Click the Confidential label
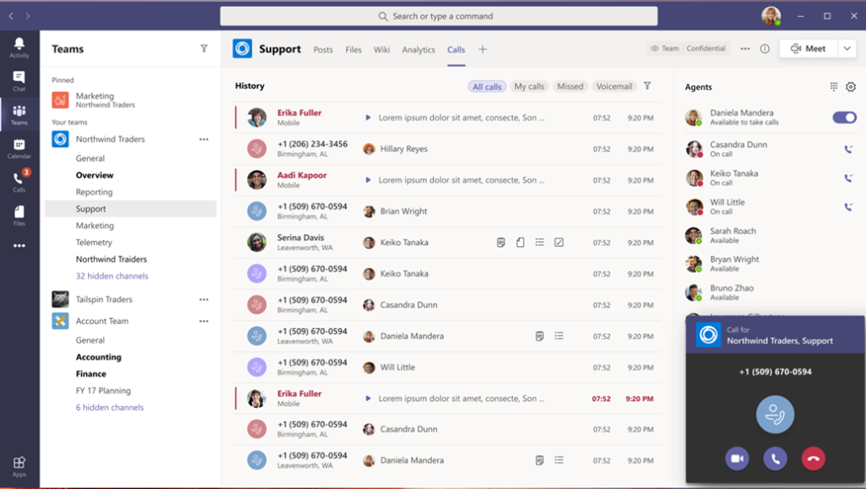866x489 pixels. [x=706, y=48]
